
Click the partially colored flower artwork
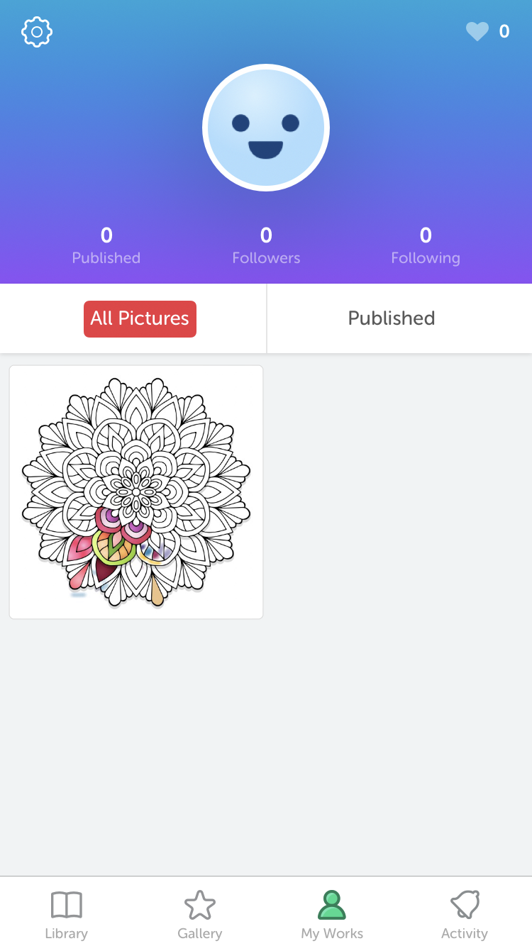(135, 491)
